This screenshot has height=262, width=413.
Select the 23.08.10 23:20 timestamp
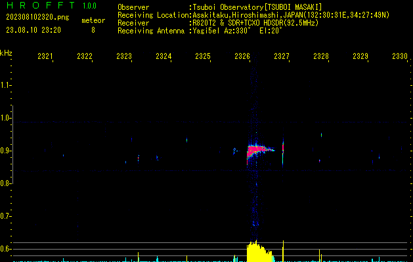click(x=34, y=30)
